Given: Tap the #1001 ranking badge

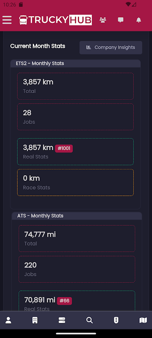Looking at the screenshot, I should point(64,149).
